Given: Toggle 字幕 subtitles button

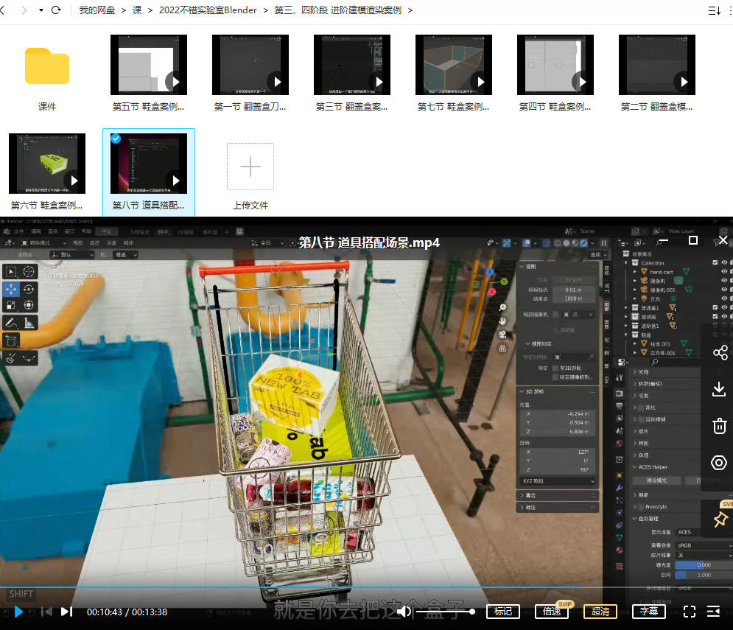Looking at the screenshot, I should [649, 612].
